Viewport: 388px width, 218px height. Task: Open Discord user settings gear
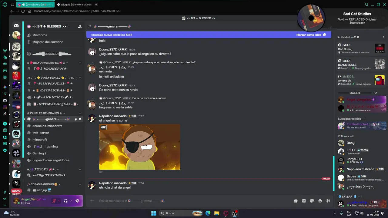77,201
